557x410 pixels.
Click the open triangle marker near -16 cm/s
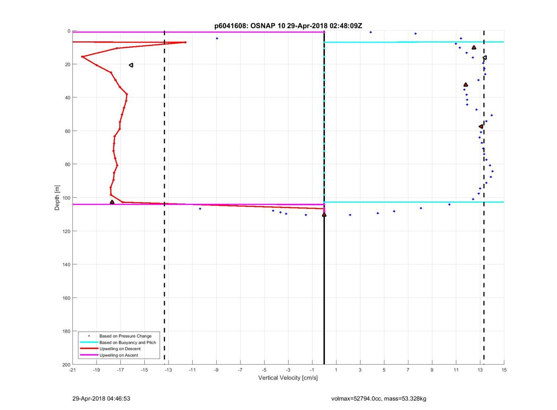coord(131,65)
